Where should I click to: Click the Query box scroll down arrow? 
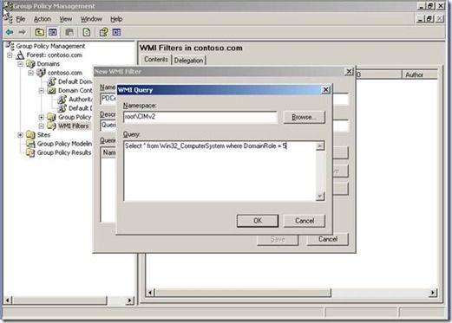pyautogui.click(x=320, y=197)
